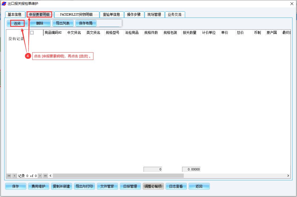Advance to next record arrow
Screen dimensions: 297x197
pos(40,176)
